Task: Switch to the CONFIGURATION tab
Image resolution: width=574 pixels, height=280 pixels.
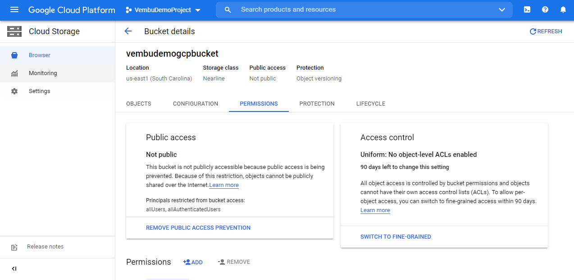Action: [x=196, y=104]
